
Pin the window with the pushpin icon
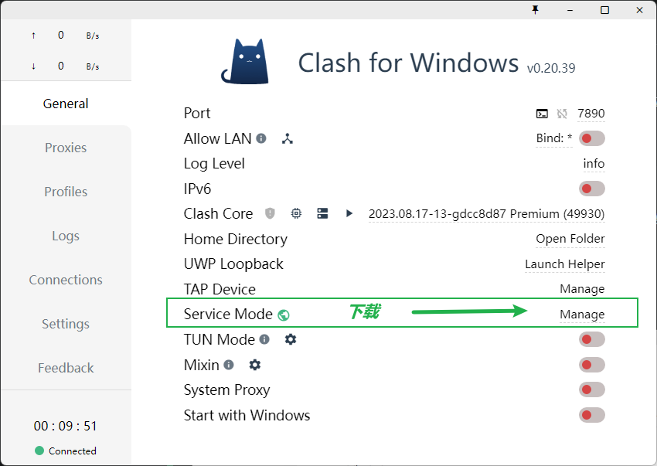(535, 10)
